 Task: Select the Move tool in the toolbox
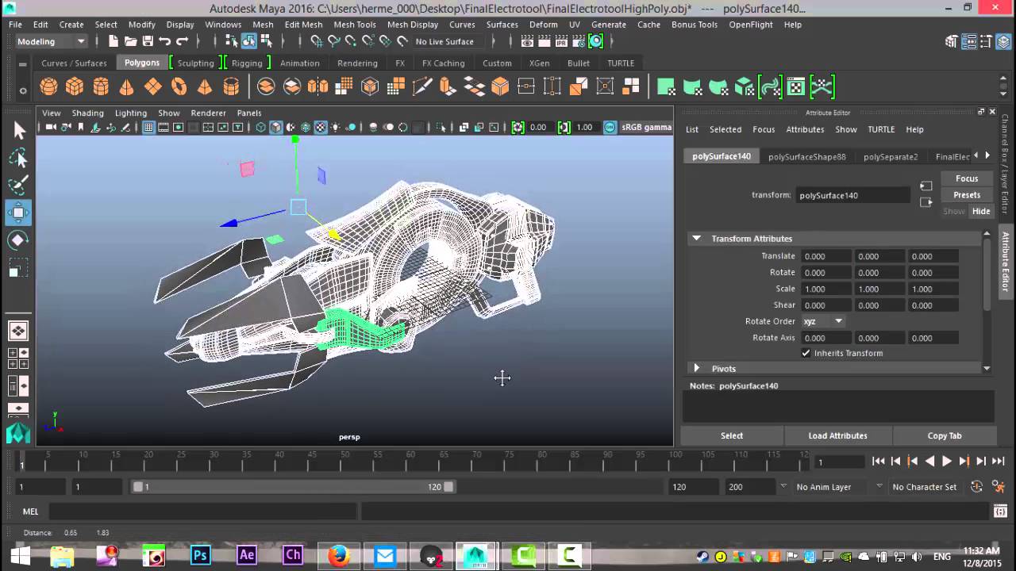point(19,212)
